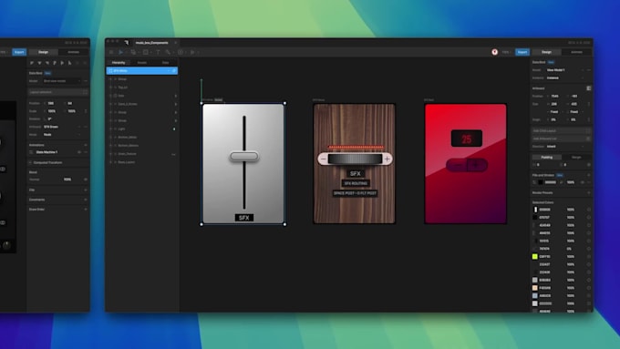620x349 pixels.
Task: Click the user avatar next to Export
Action: point(495,52)
